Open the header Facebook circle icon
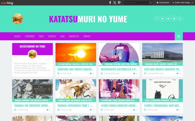Image resolution: width=195 pixels, height=121 pixels. [156, 19]
